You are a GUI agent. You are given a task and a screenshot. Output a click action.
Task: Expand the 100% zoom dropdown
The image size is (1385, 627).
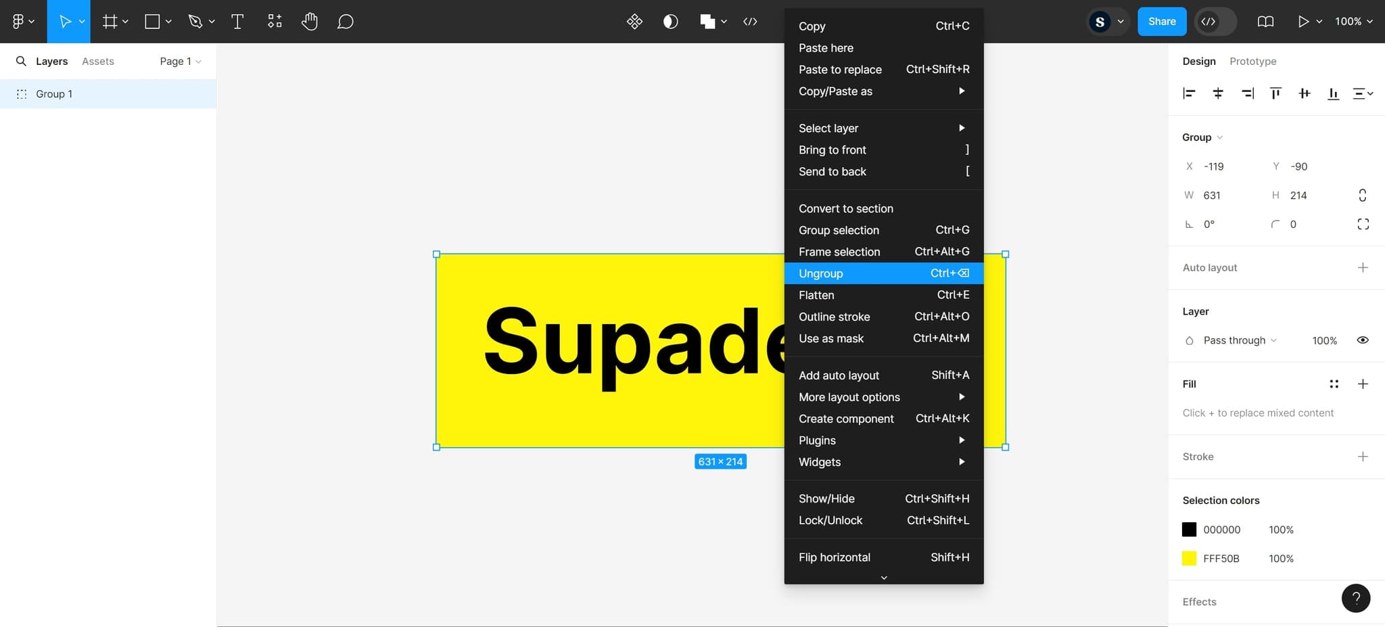click(x=1353, y=22)
